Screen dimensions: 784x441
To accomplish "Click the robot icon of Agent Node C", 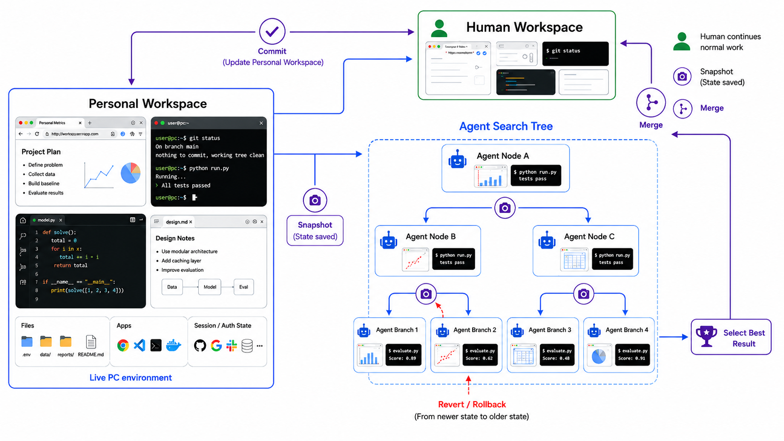I will (x=547, y=241).
